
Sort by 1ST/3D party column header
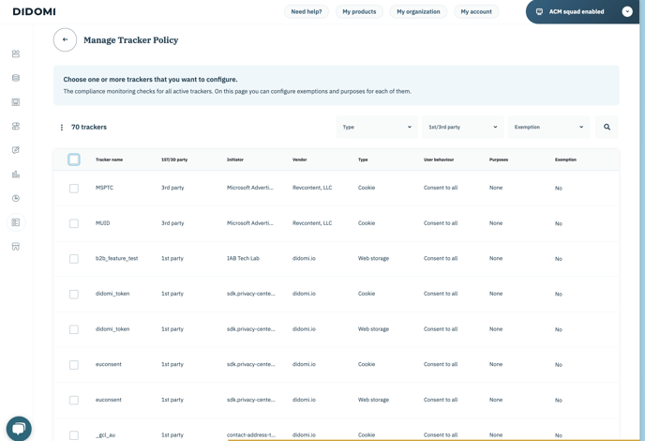pyautogui.click(x=174, y=160)
